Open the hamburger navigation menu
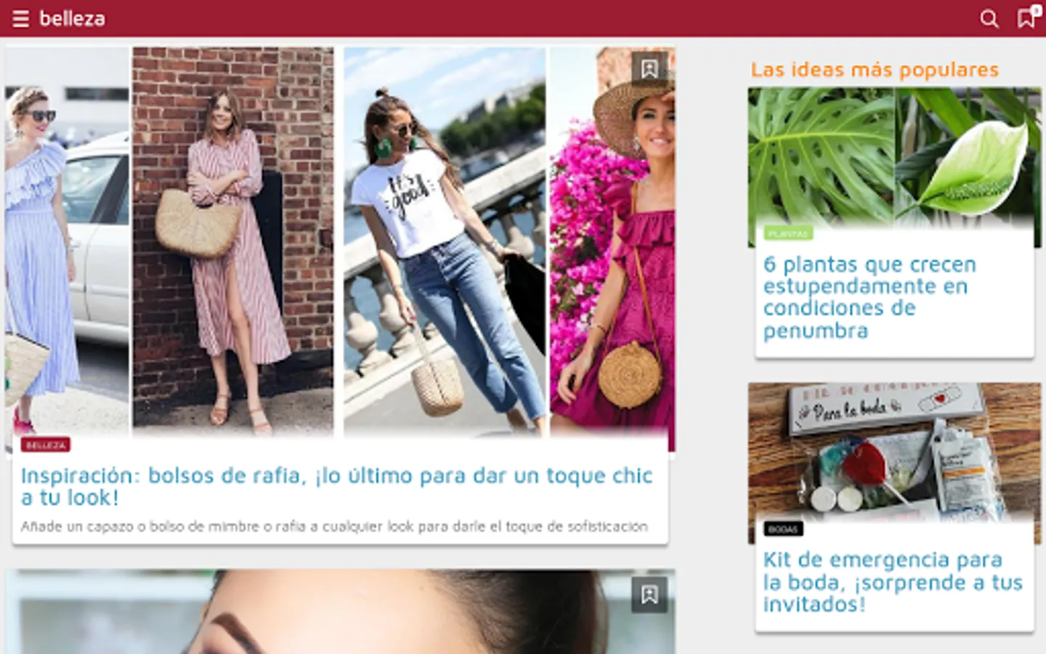 point(20,18)
